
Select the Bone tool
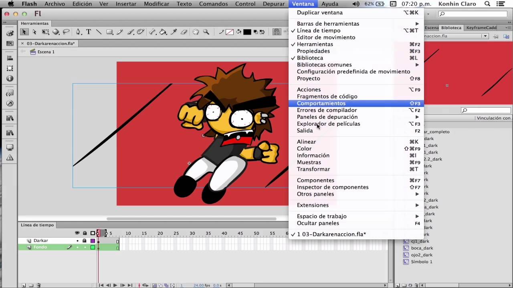(x=153, y=32)
